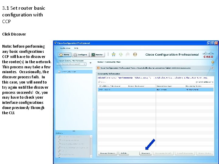
Task: Click the first Utilities list item
Action: [71, 137]
